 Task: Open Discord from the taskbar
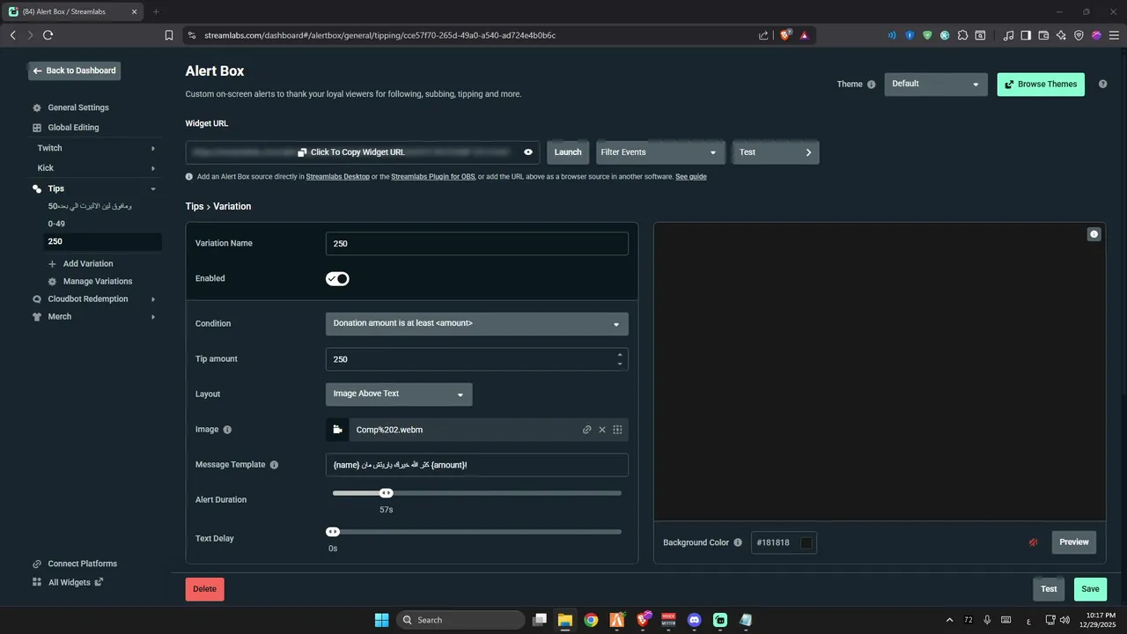point(694,620)
